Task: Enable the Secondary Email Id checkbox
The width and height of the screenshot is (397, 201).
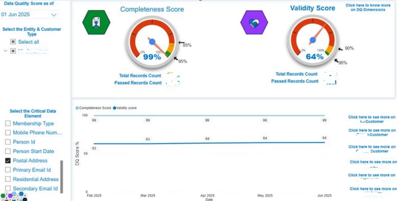Action: pyautogui.click(x=8, y=189)
